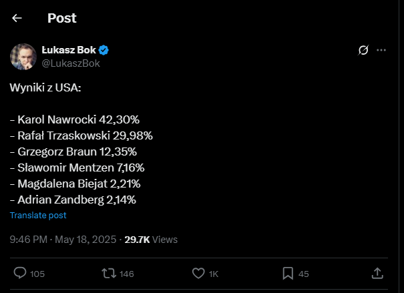Click the blue verified badge
The height and width of the screenshot is (293, 404).
pyautogui.click(x=104, y=50)
